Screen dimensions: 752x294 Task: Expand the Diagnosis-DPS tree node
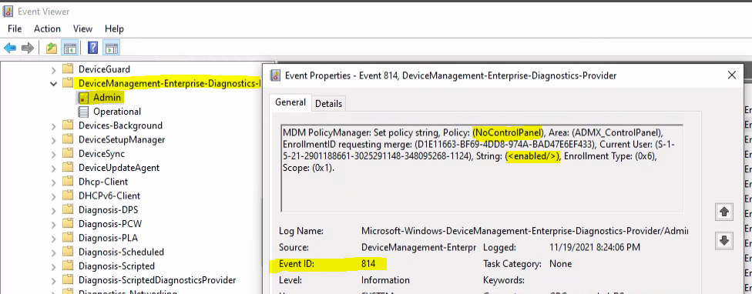point(54,210)
